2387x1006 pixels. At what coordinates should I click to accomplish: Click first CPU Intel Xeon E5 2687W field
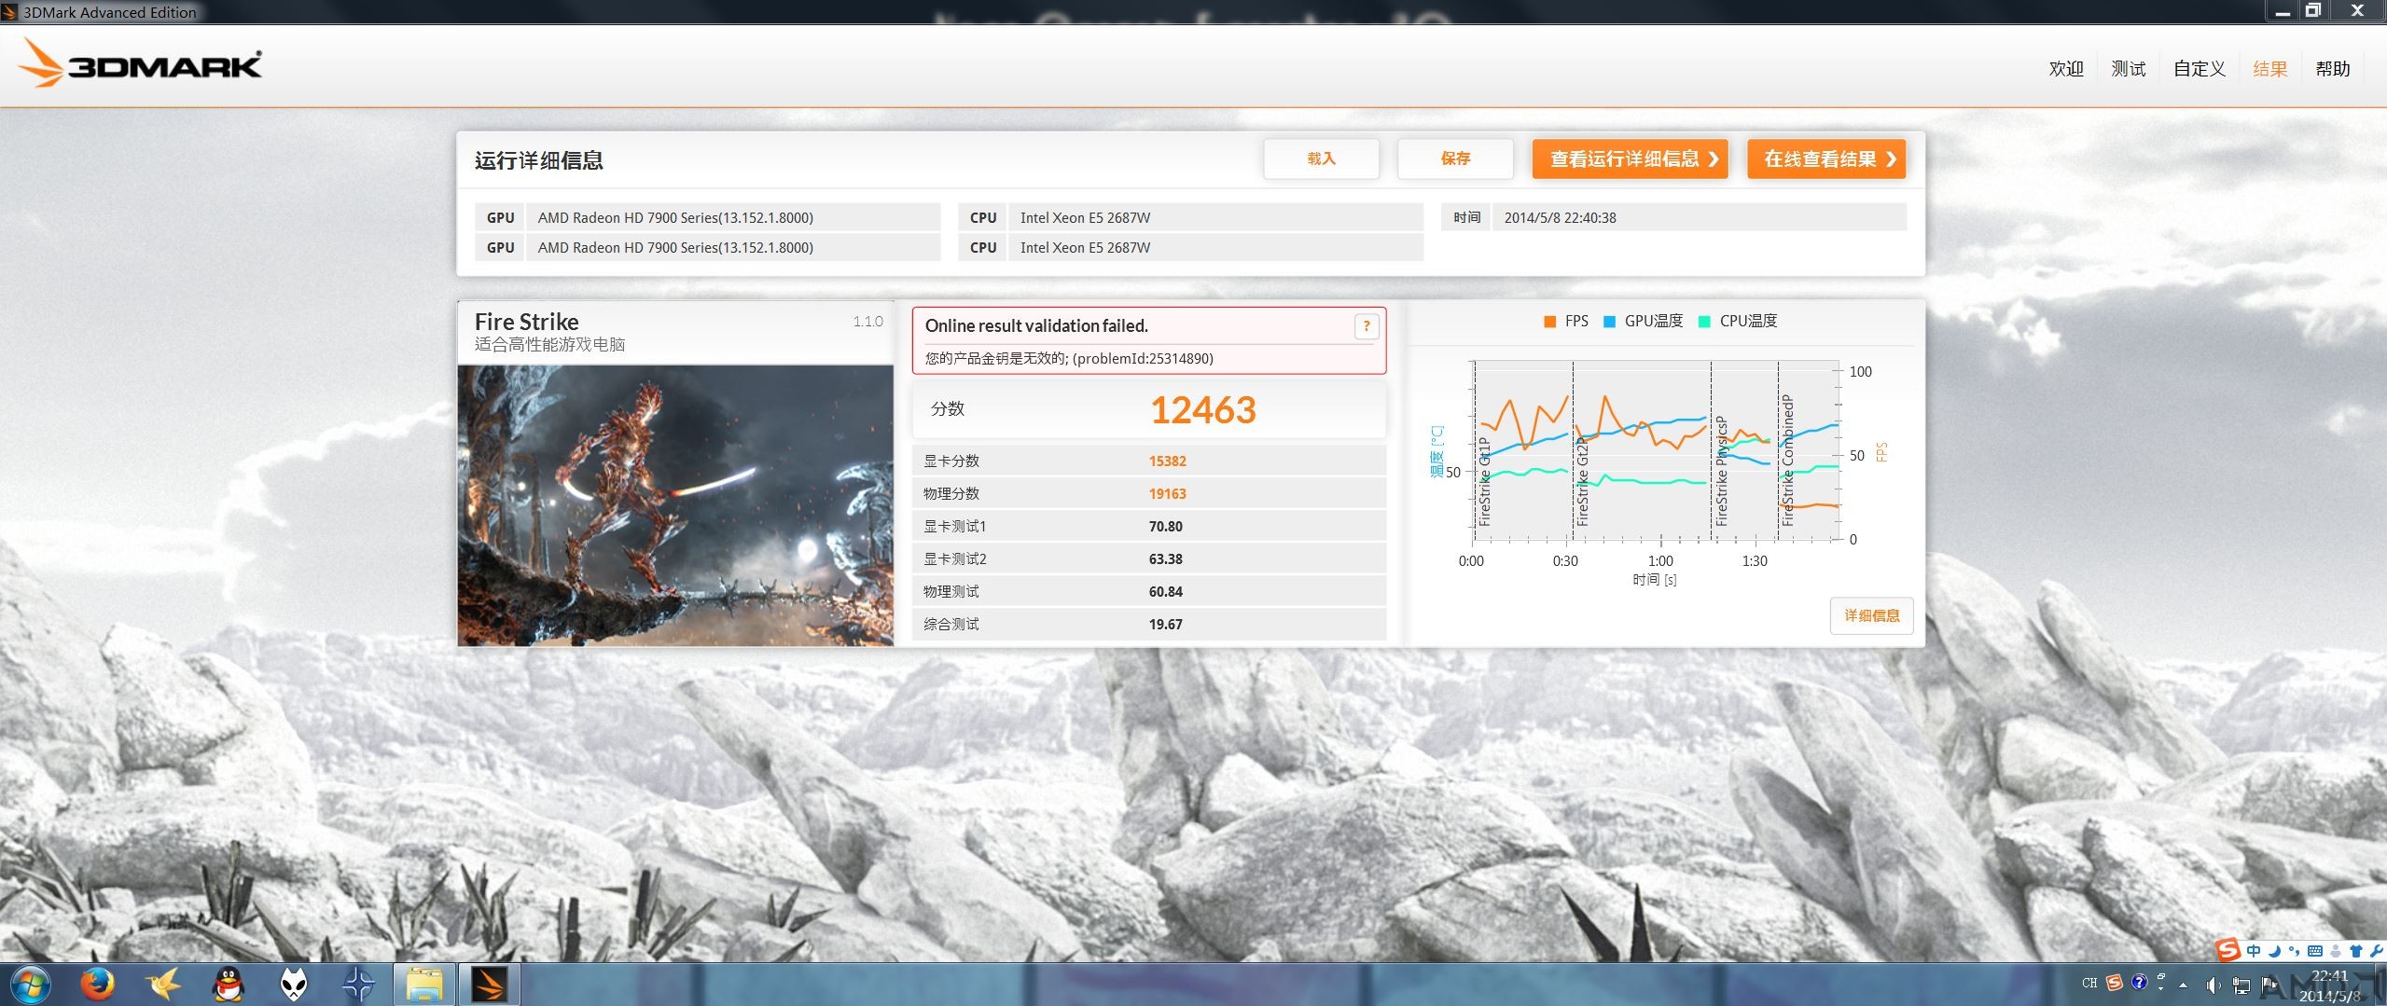click(1215, 217)
